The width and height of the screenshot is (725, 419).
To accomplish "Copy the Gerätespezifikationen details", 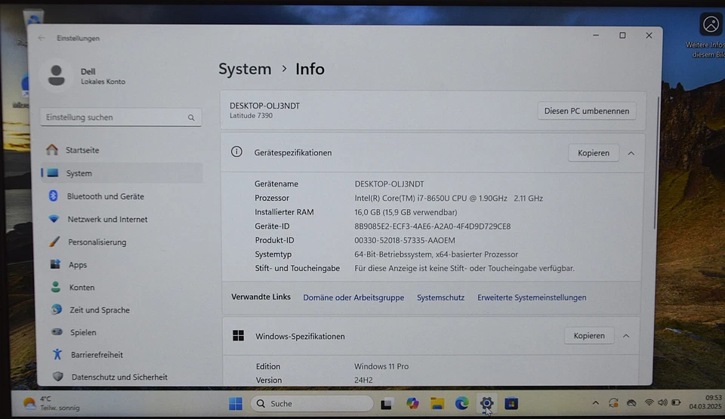I will (594, 153).
